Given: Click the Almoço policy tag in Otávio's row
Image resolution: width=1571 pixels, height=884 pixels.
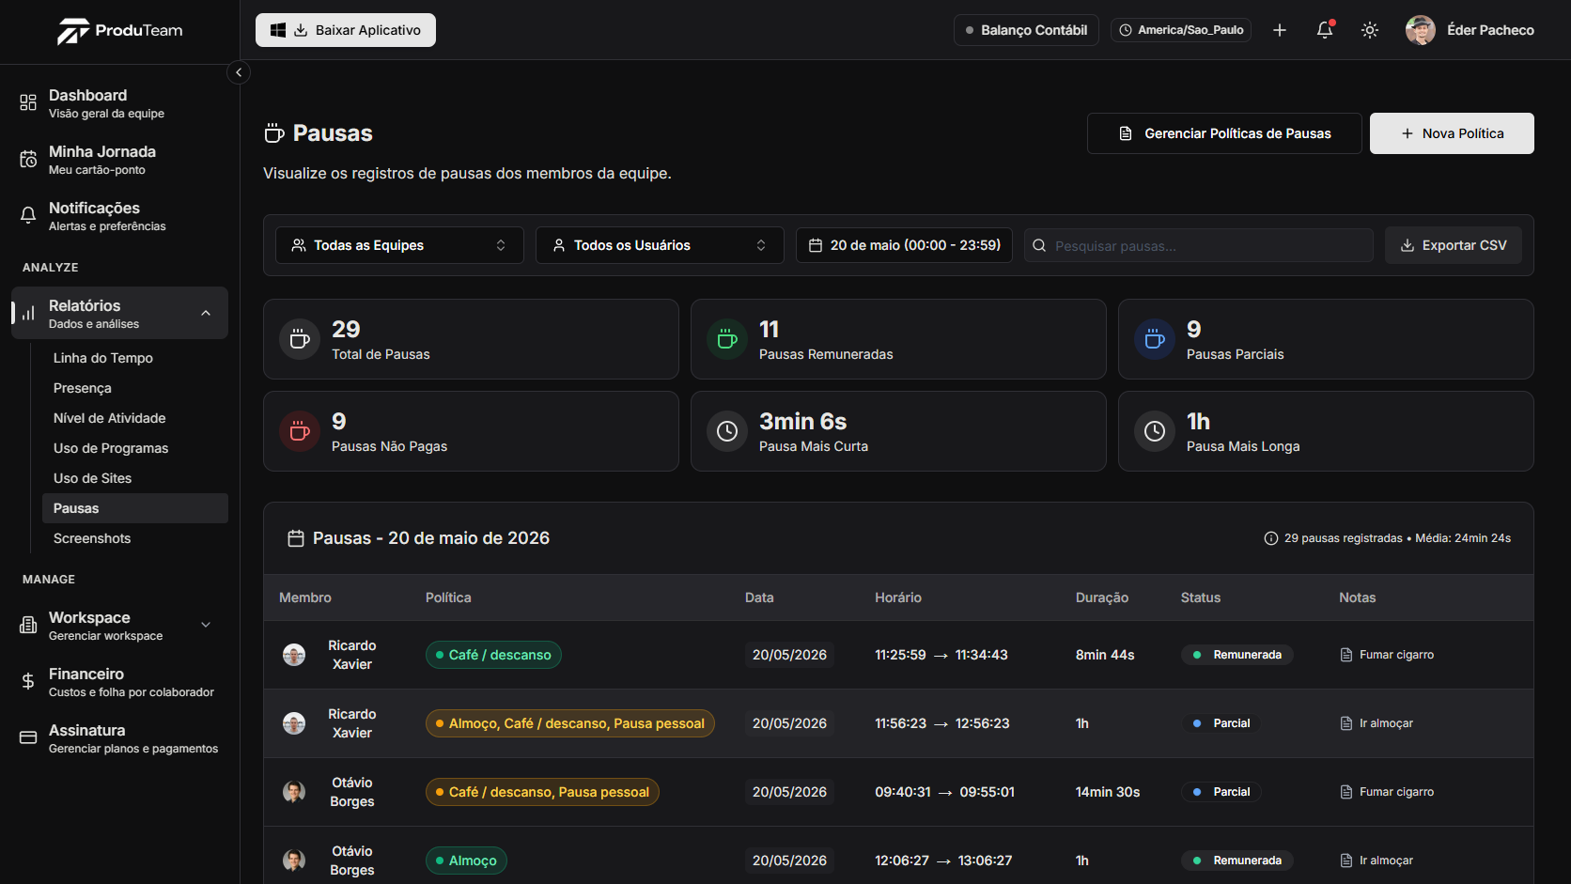Looking at the screenshot, I should (466, 861).
